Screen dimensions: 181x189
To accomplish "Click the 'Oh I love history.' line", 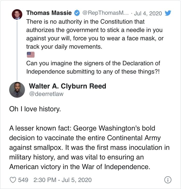I will pos(35,109).
